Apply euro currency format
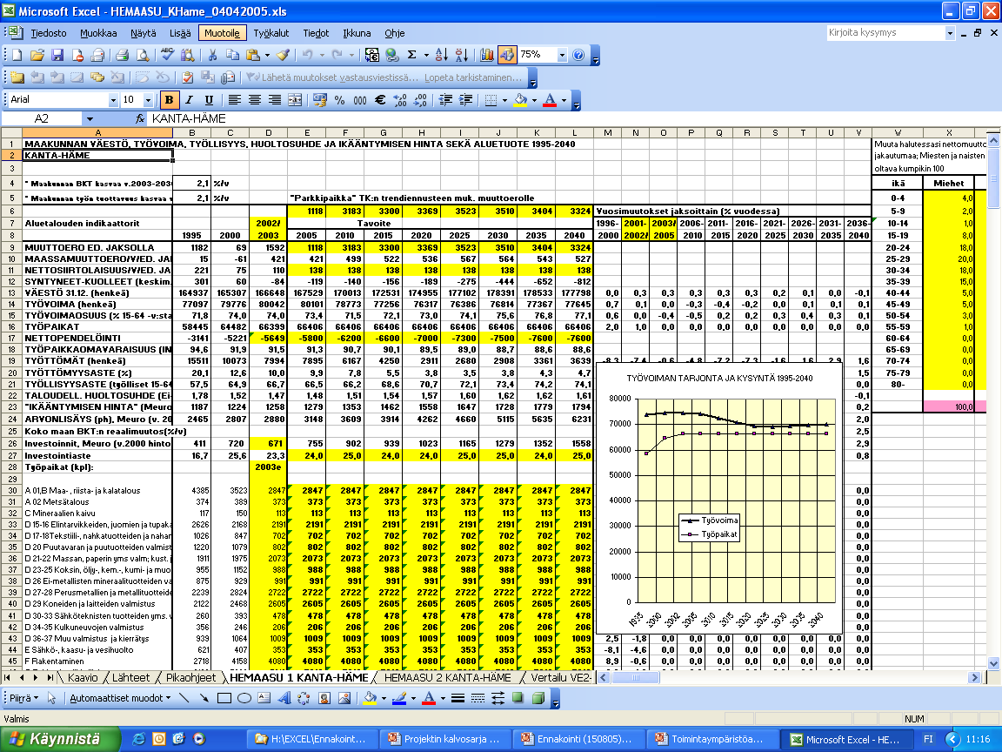Screen dimensions: 1002x752 379,100
